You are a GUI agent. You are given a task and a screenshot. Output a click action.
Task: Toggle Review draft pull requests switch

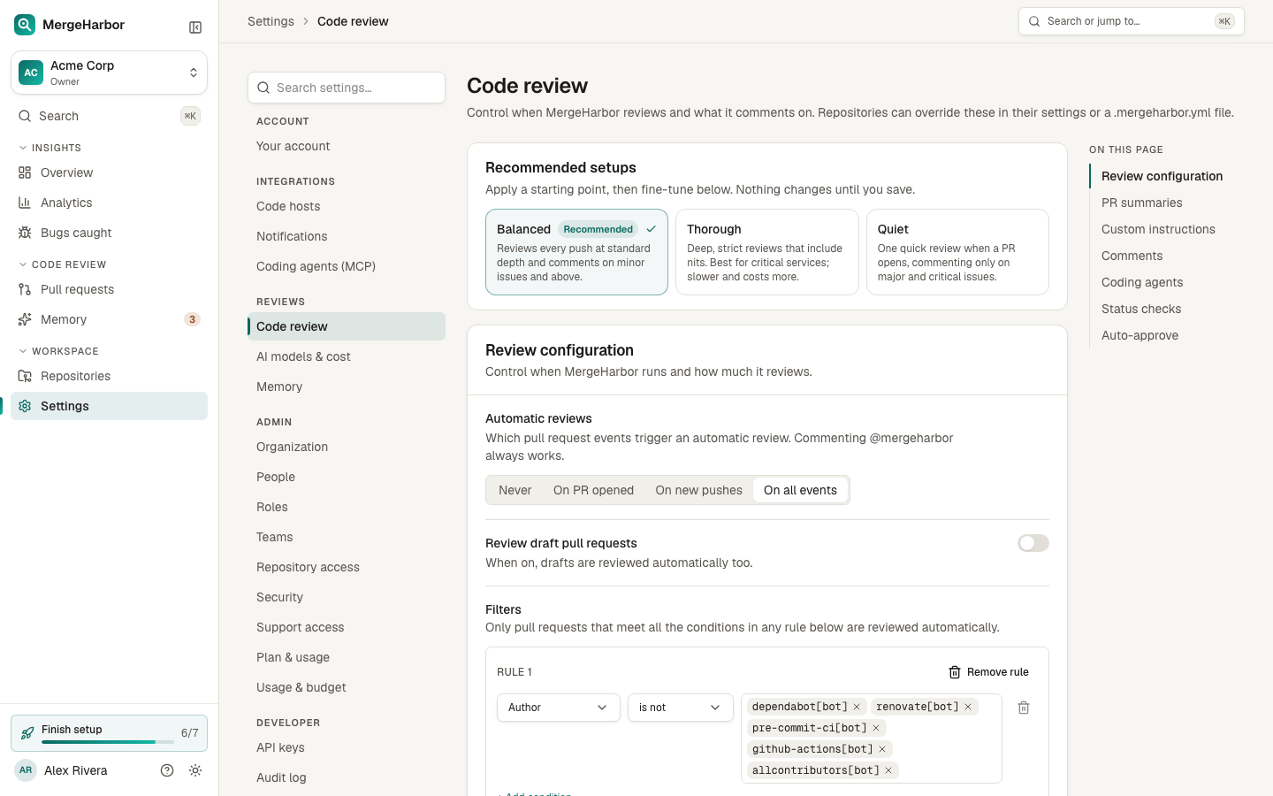pyautogui.click(x=1033, y=543)
